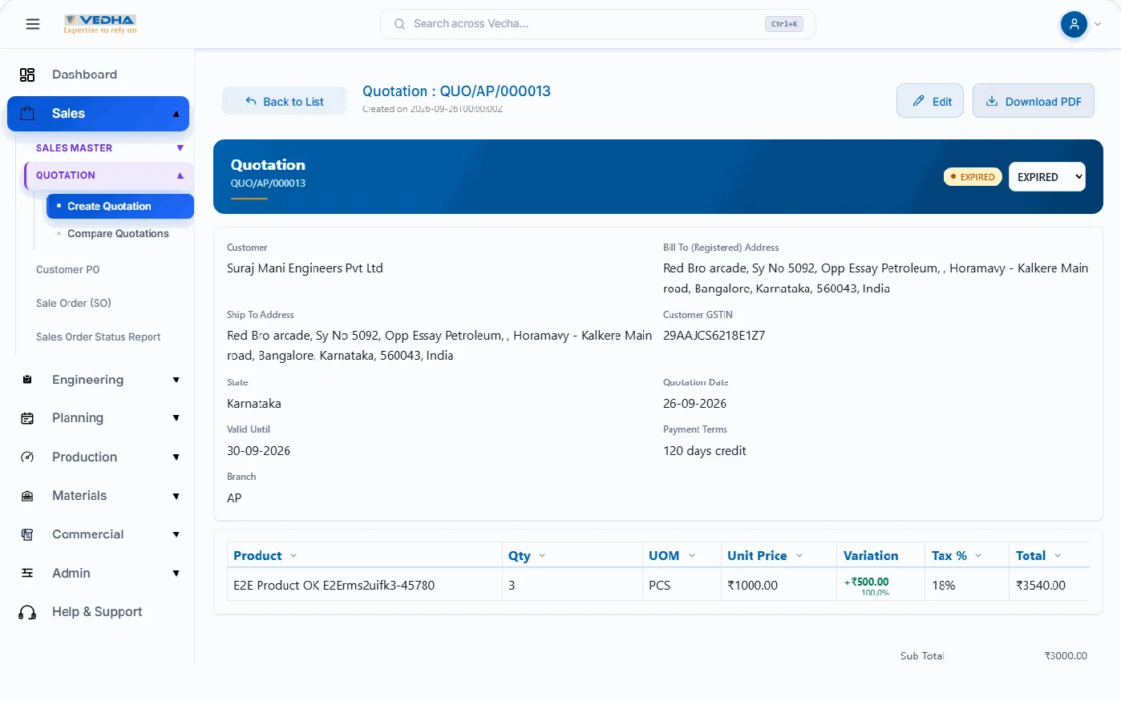Open the Product column header dropdown
This screenshot has height=701, width=1121.
click(x=293, y=556)
